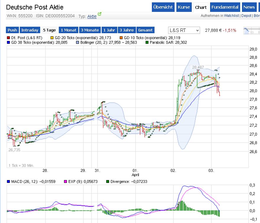This screenshot has height=223, width=260.
Task: Click the yellow GD 20 Ticks legend square
Action: coord(52,38)
